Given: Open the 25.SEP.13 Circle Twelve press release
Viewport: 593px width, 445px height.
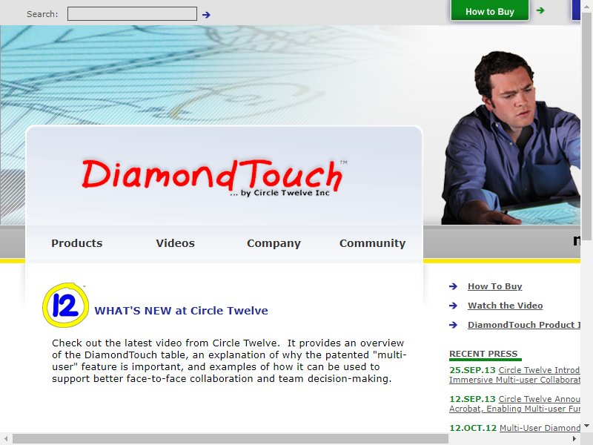Looking at the screenshot, I should click(514, 375).
